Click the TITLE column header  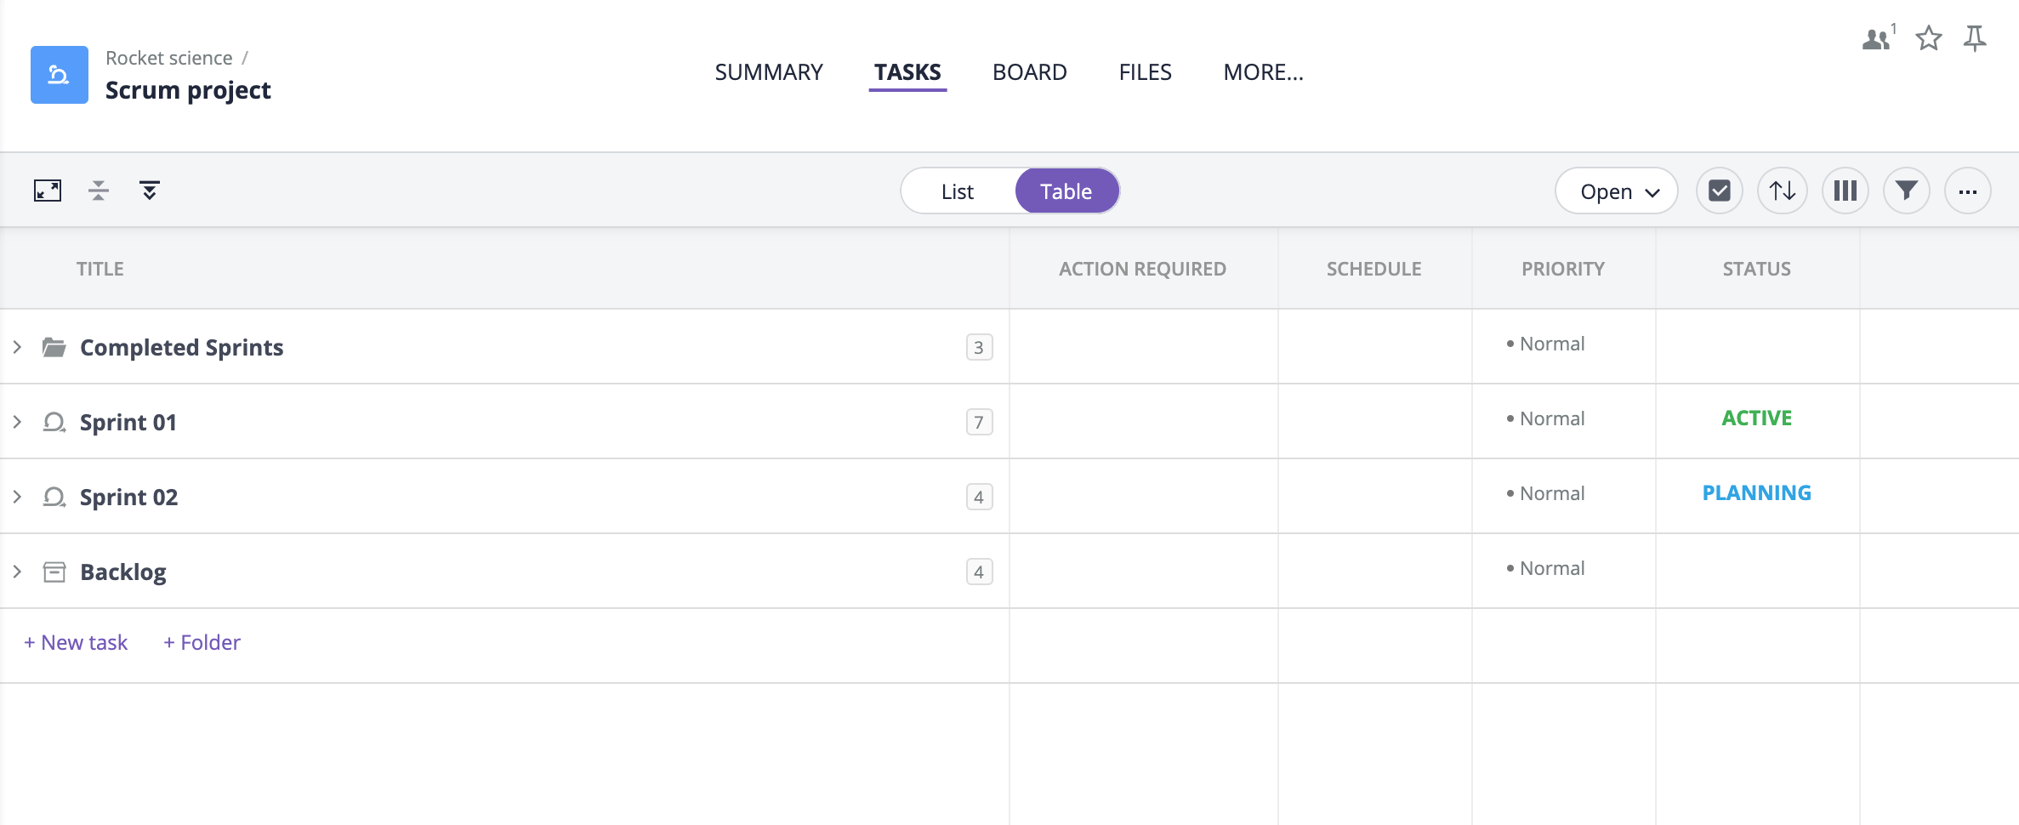[100, 269]
